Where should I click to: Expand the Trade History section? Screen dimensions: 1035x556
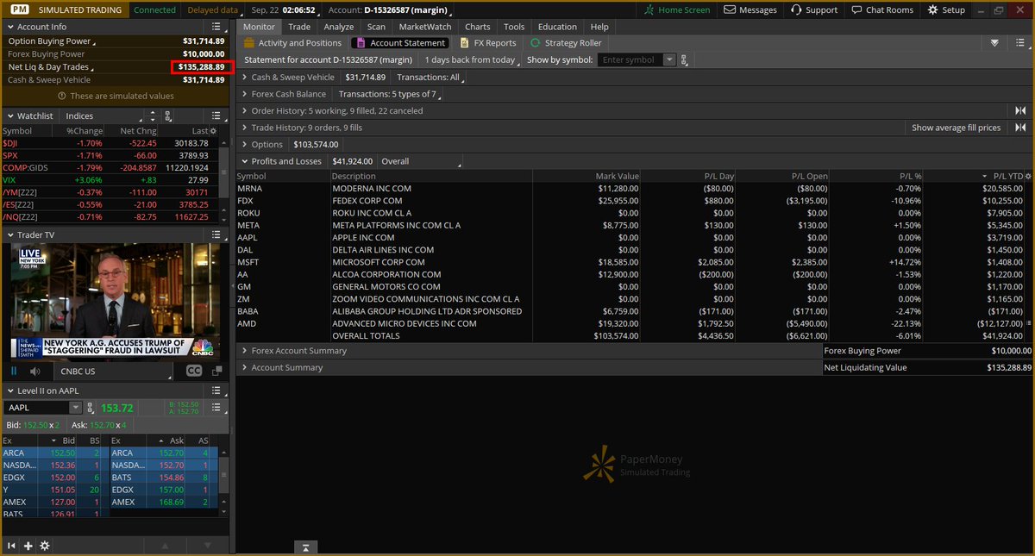pos(245,128)
